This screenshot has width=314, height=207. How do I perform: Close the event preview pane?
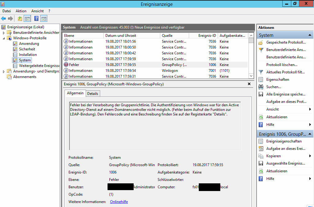coord(249,84)
